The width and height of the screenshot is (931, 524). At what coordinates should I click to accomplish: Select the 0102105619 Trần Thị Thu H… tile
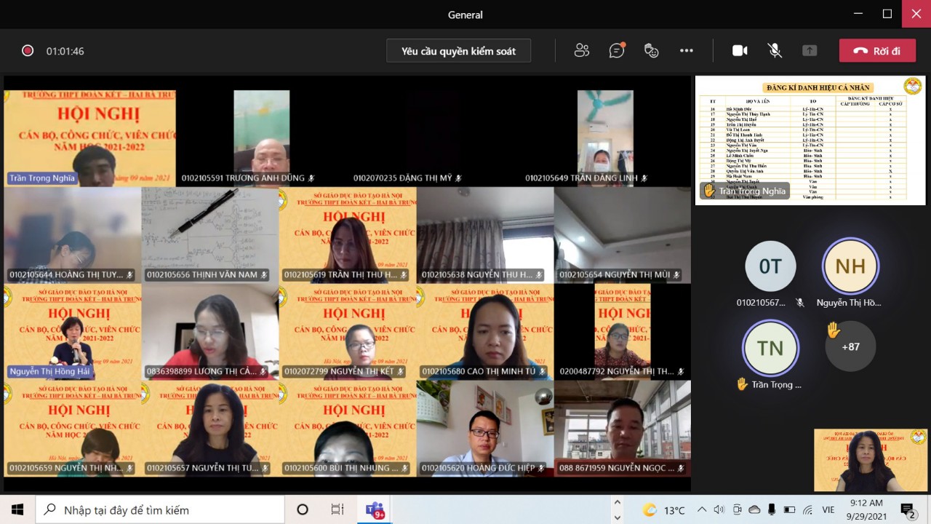pyautogui.click(x=348, y=235)
